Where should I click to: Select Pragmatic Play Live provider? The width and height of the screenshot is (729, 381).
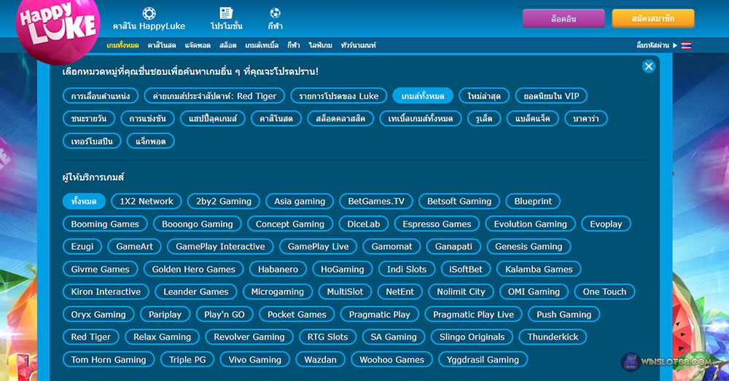[473, 314]
